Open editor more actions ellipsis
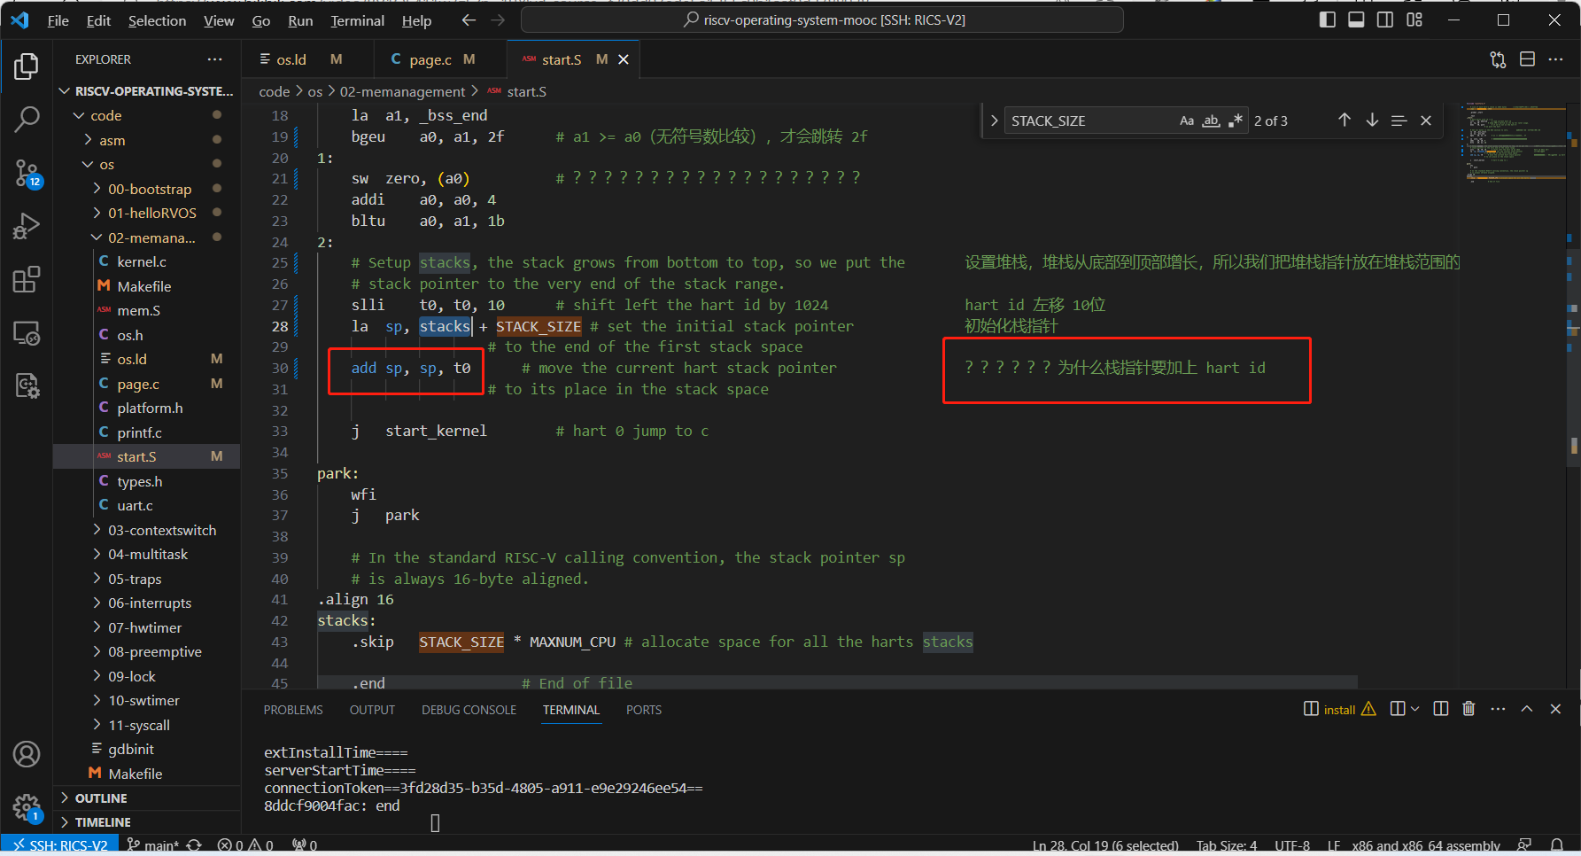 coord(1556,59)
